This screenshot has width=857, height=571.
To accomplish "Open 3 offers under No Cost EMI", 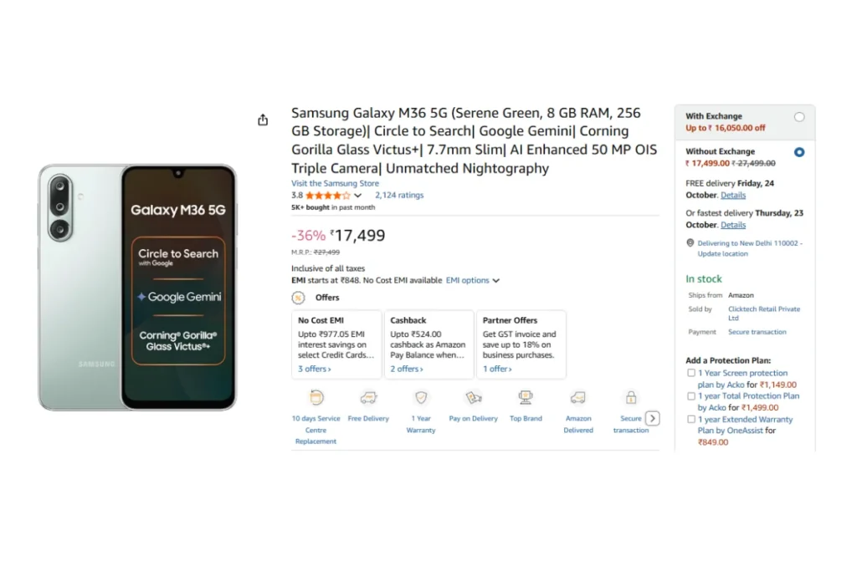I will [x=314, y=369].
